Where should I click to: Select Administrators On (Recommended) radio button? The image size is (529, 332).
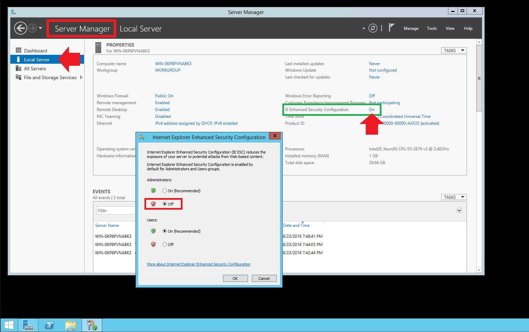coord(165,190)
